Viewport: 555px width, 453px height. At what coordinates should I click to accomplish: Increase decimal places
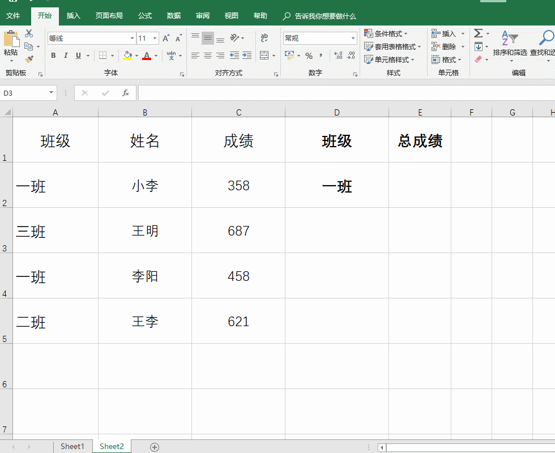point(339,55)
